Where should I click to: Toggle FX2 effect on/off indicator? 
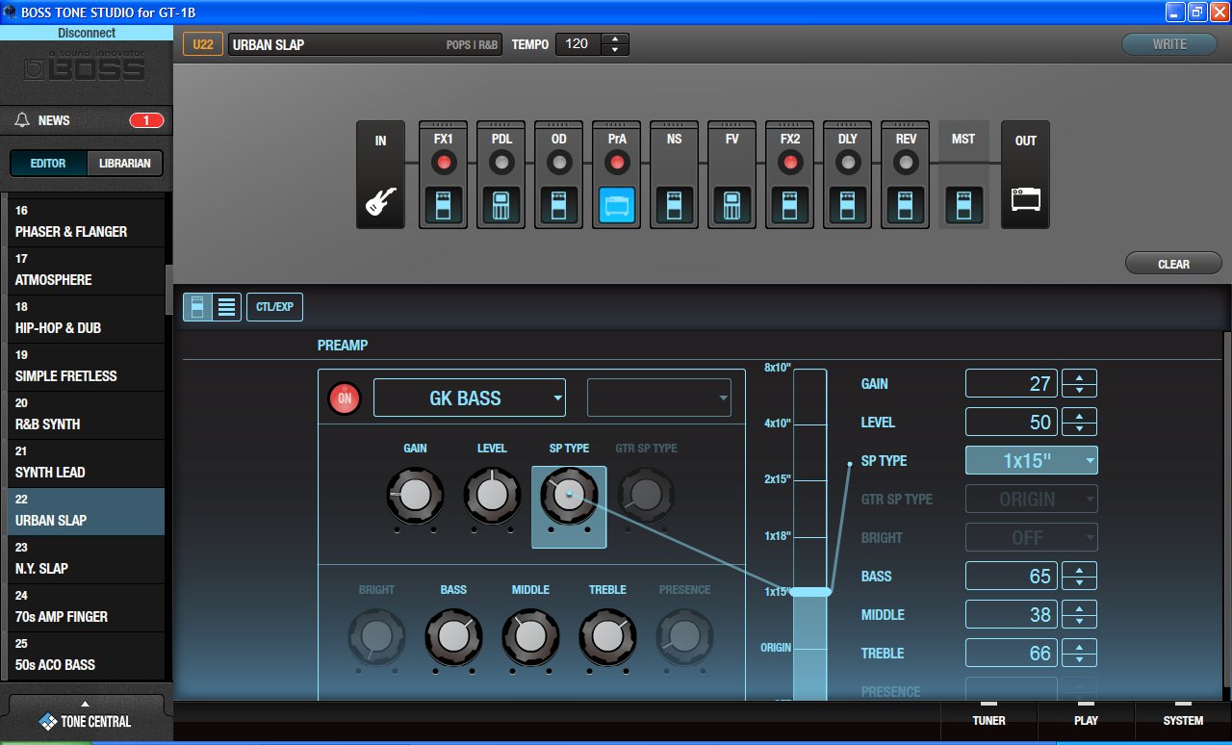point(790,163)
